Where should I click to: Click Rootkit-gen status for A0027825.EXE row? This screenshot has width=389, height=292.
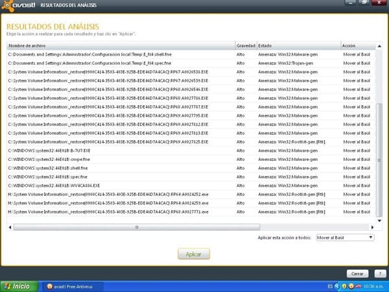[292, 141]
